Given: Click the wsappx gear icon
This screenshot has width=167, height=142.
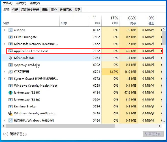Looking at the screenshot, I should 10,30.
